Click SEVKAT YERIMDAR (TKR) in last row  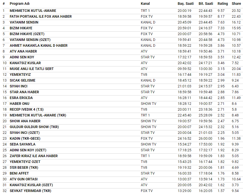point(30,191)
